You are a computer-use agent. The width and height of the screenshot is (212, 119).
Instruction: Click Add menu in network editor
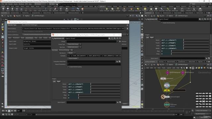pyautogui.click(x=147, y=68)
